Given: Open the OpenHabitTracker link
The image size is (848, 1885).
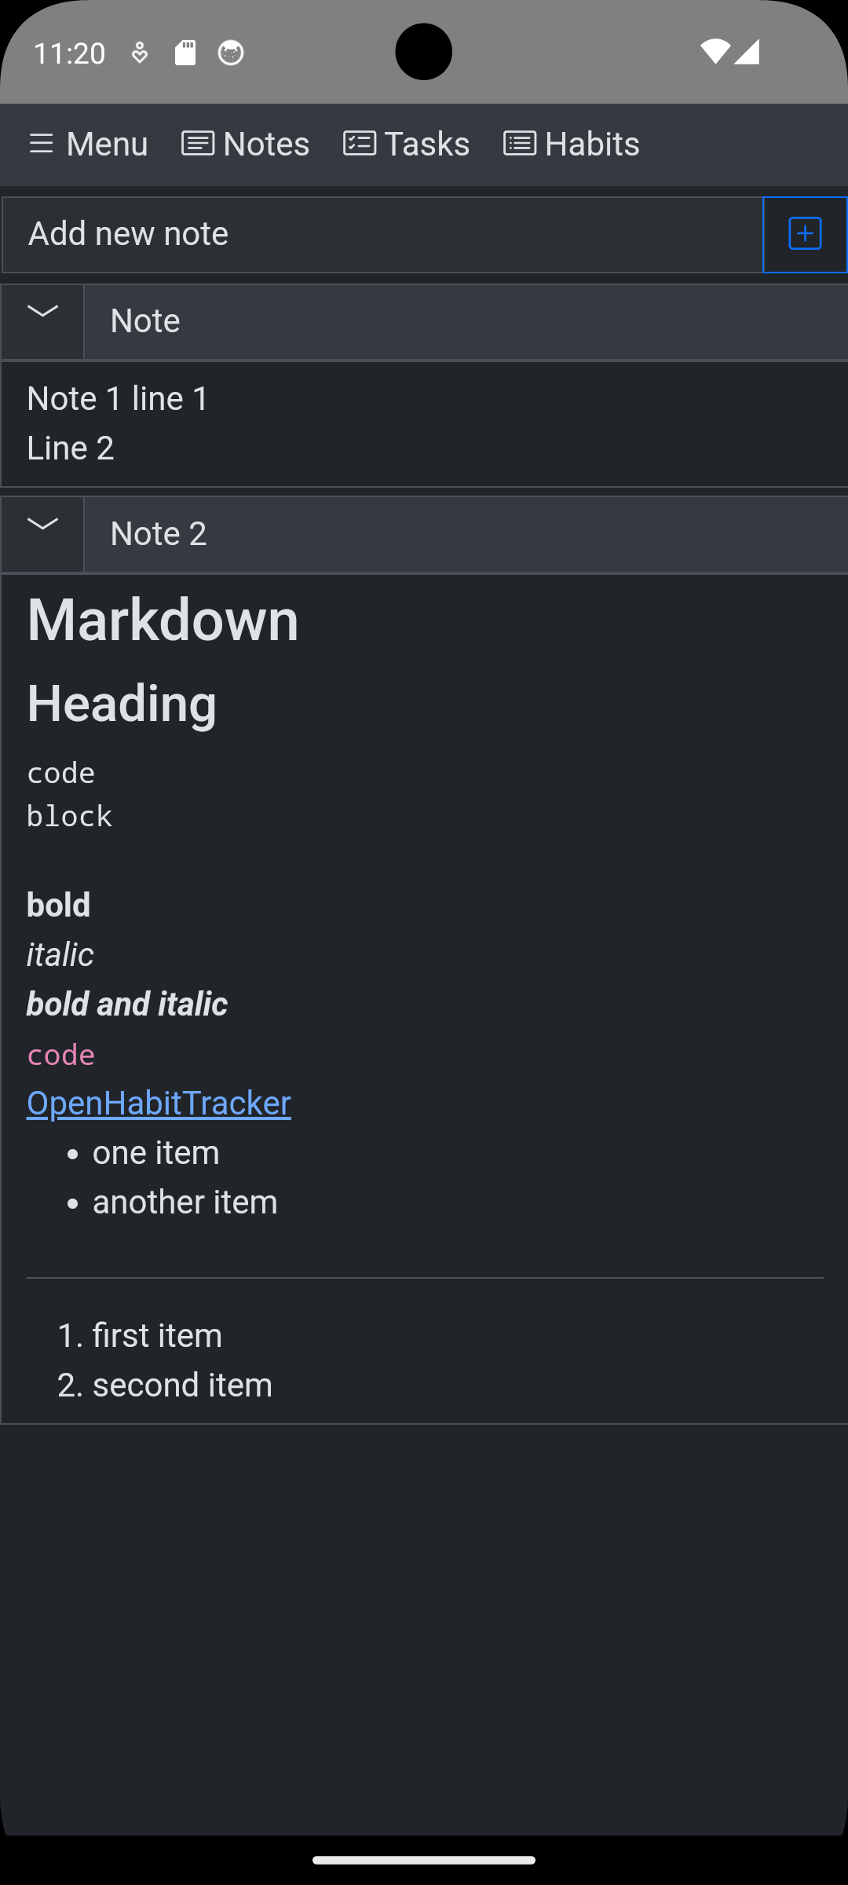Looking at the screenshot, I should click(159, 1103).
